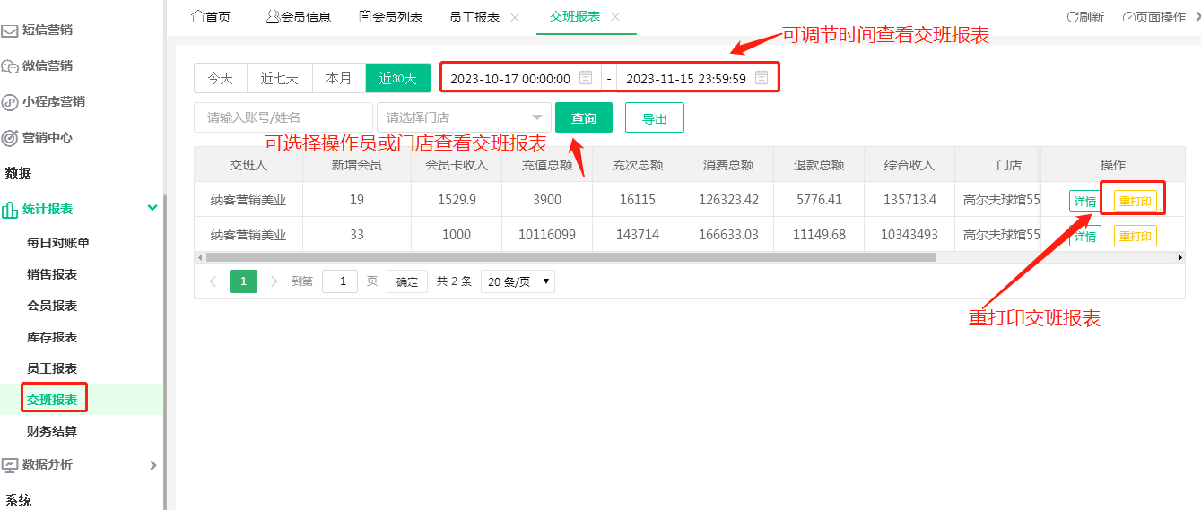Open 库存报表 in sidebar
Image resolution: width=1201 pixels, height=510 pixels.
point(52,337)
